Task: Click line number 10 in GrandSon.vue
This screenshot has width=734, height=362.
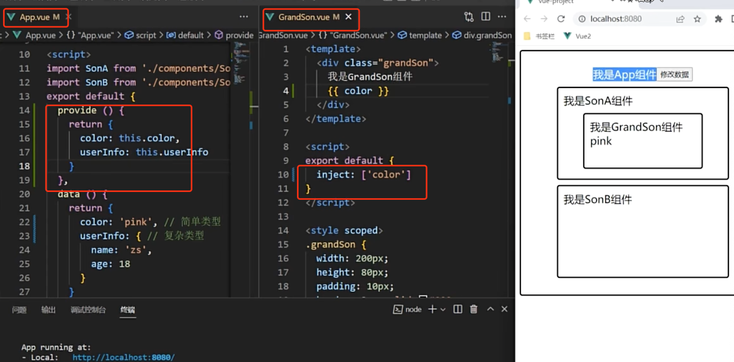Action: (x=283, y=175)
